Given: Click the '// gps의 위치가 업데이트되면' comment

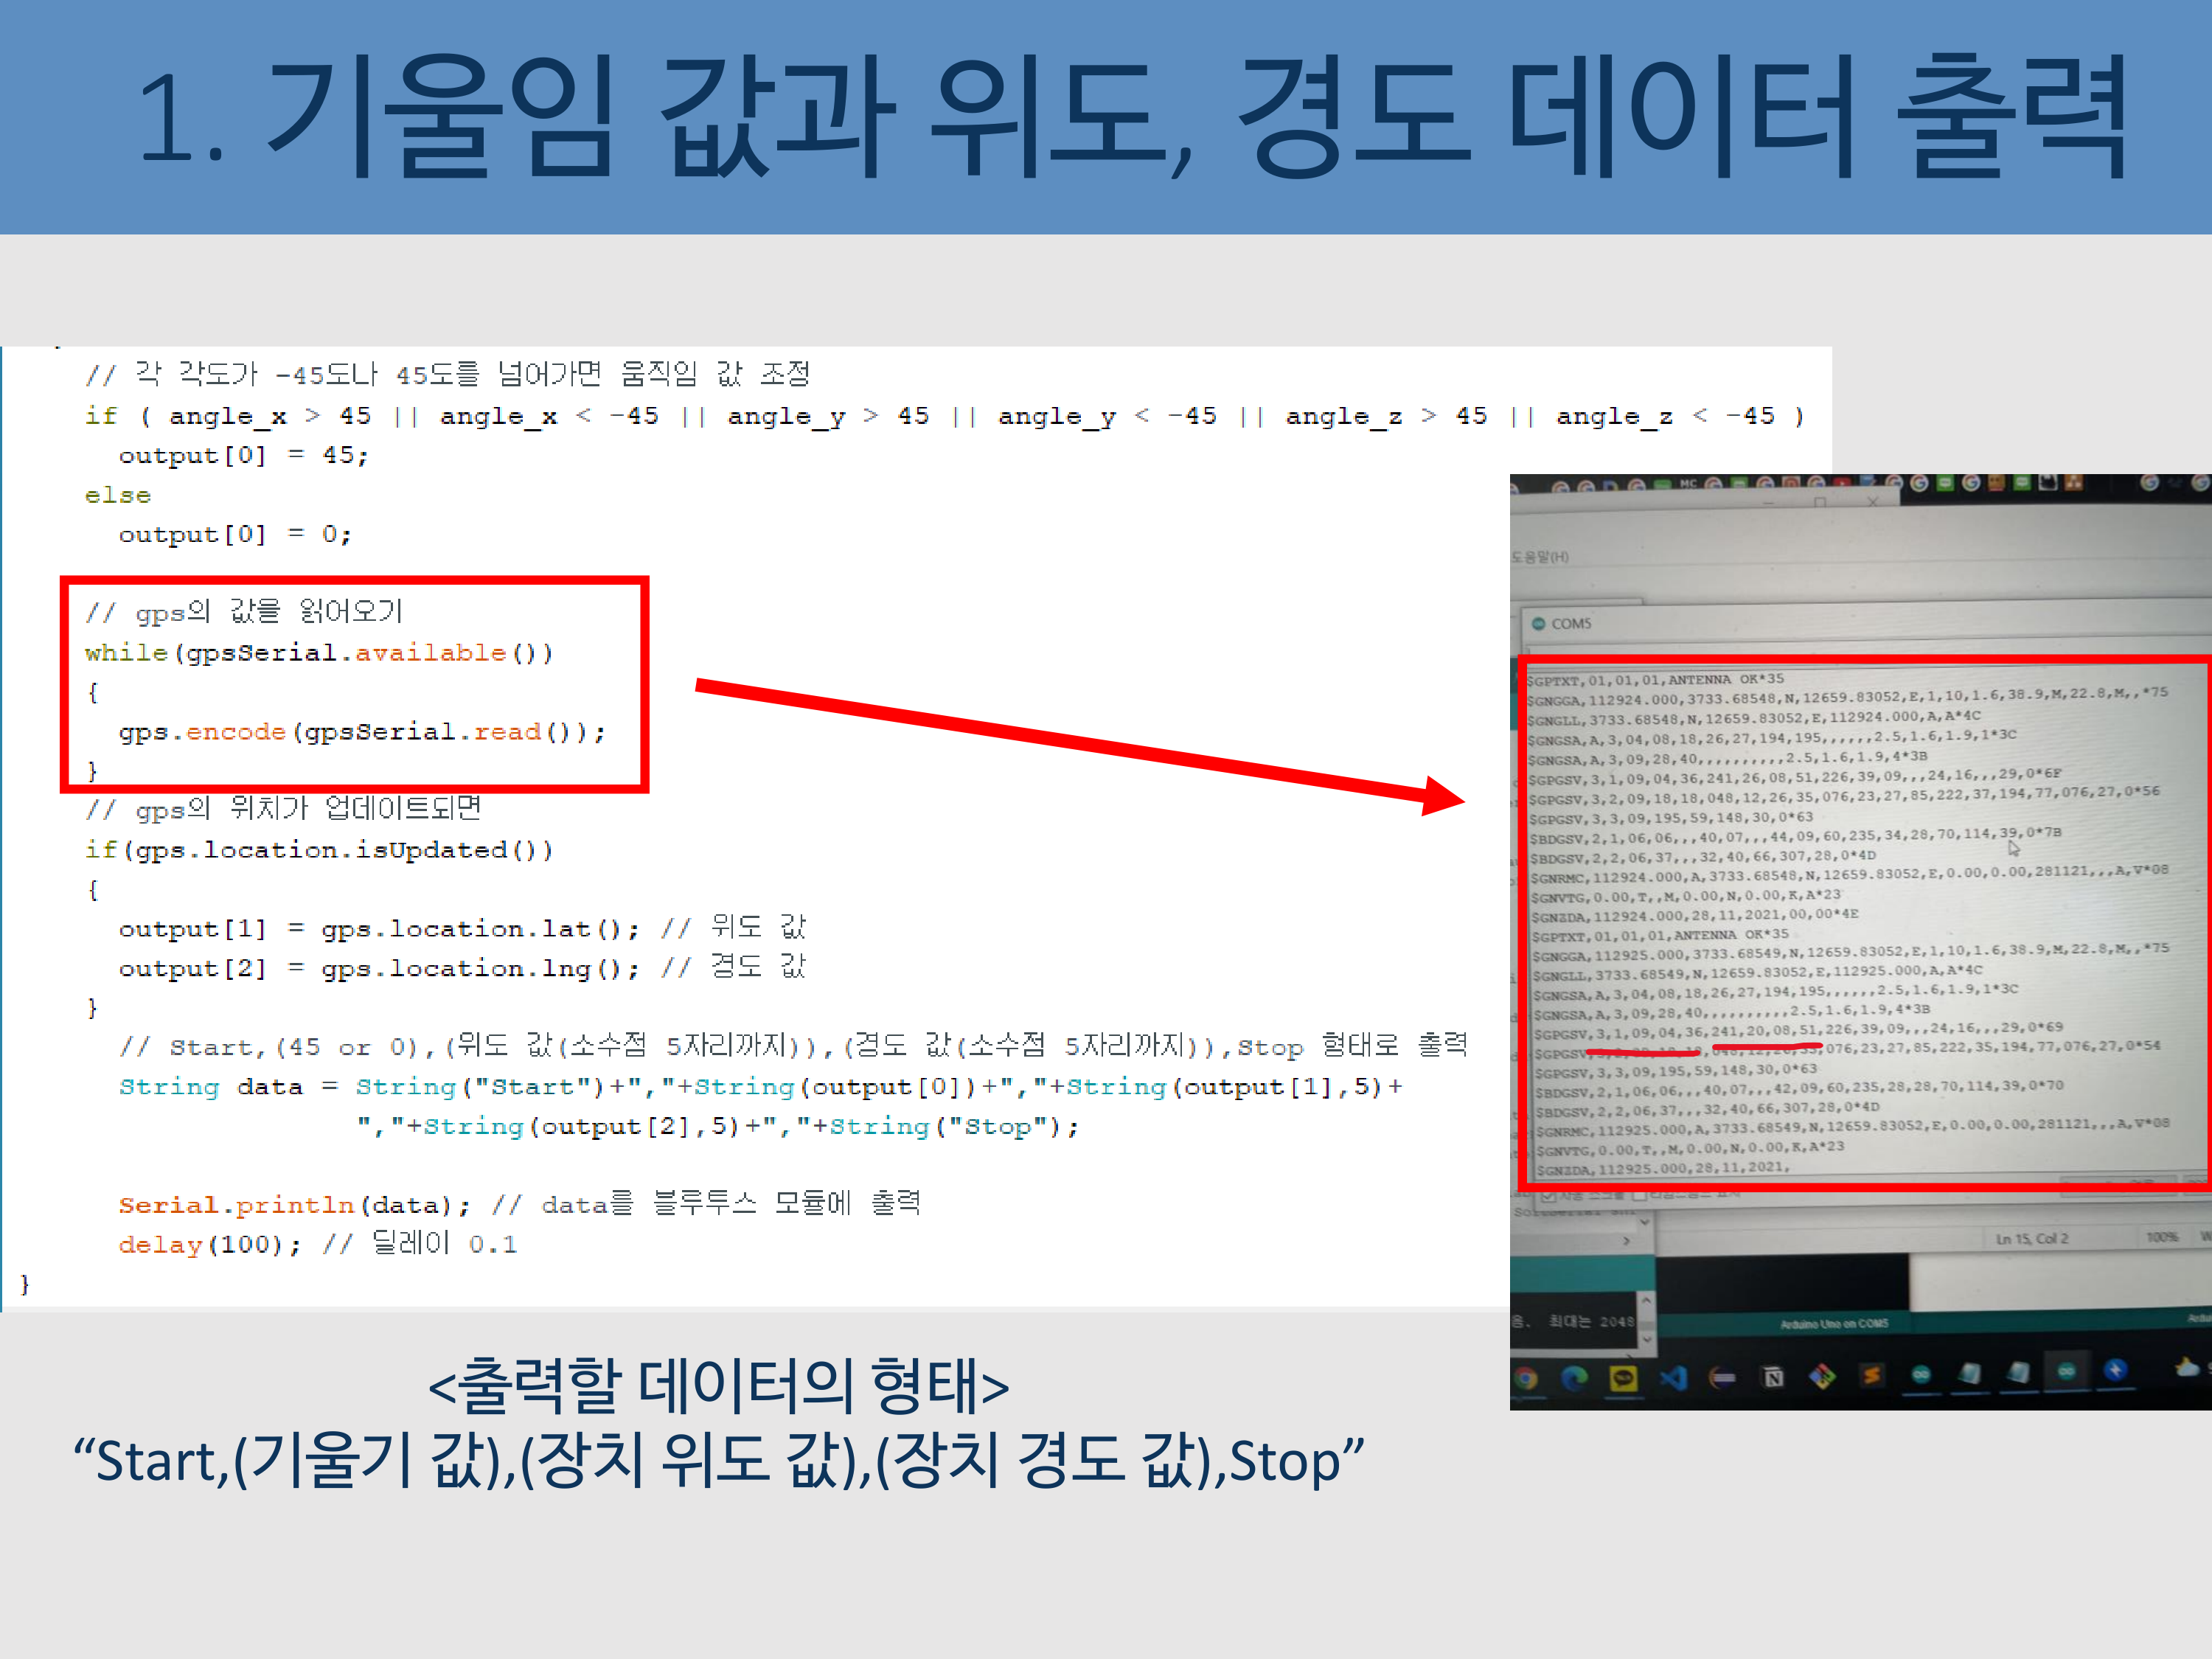Looking at the screenshot, I should (284, 808).
